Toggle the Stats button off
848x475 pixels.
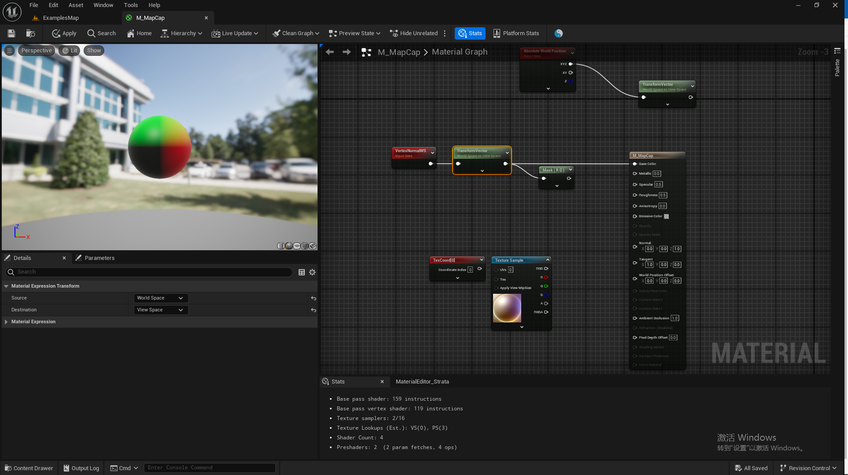pyautogui.click(x=470, y=33)
